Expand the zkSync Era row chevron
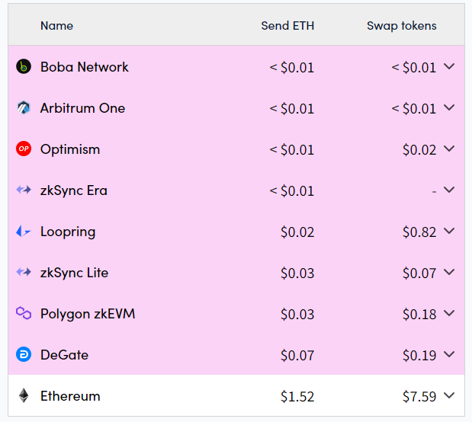The width and height of the screenshot is (472, 422). pyautogui.click(x=449, y=190)
